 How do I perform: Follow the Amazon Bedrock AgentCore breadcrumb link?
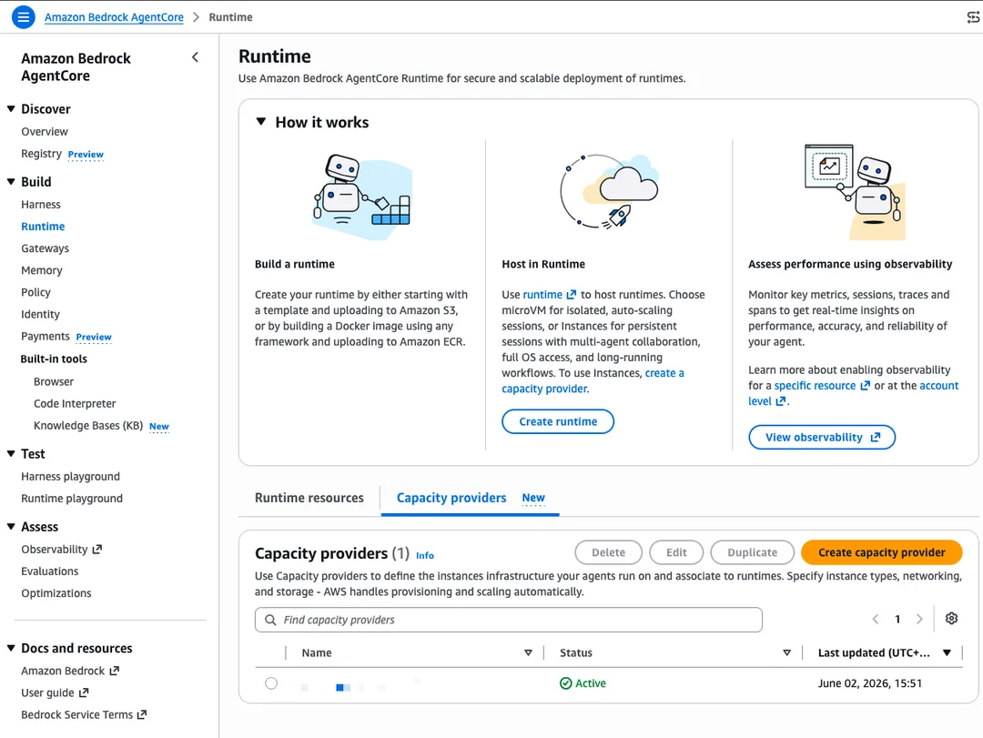pyautogui.click(x=114, y=17)
